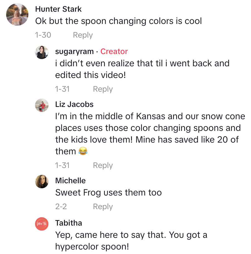Image resolution: width=251 pixels, height=254 pixels.
Task: Click the red Creator badge
Action: click(x=114, y=52)
